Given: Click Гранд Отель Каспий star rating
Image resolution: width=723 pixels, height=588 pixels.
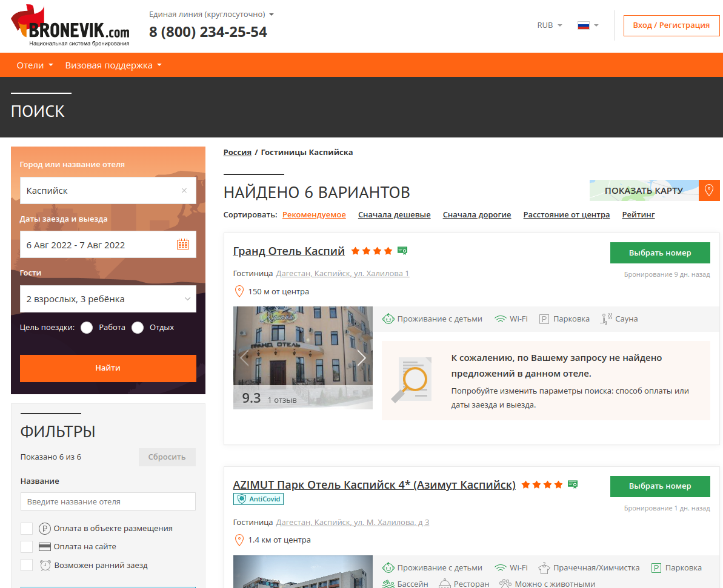Looking at the screenshot, I should [371, 251].
